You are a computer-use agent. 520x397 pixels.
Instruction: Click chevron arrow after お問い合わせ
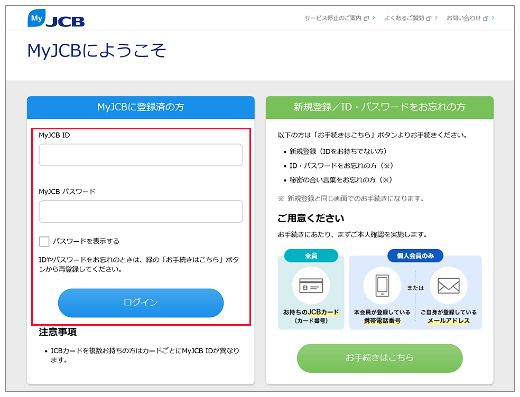tap(493, 18)
